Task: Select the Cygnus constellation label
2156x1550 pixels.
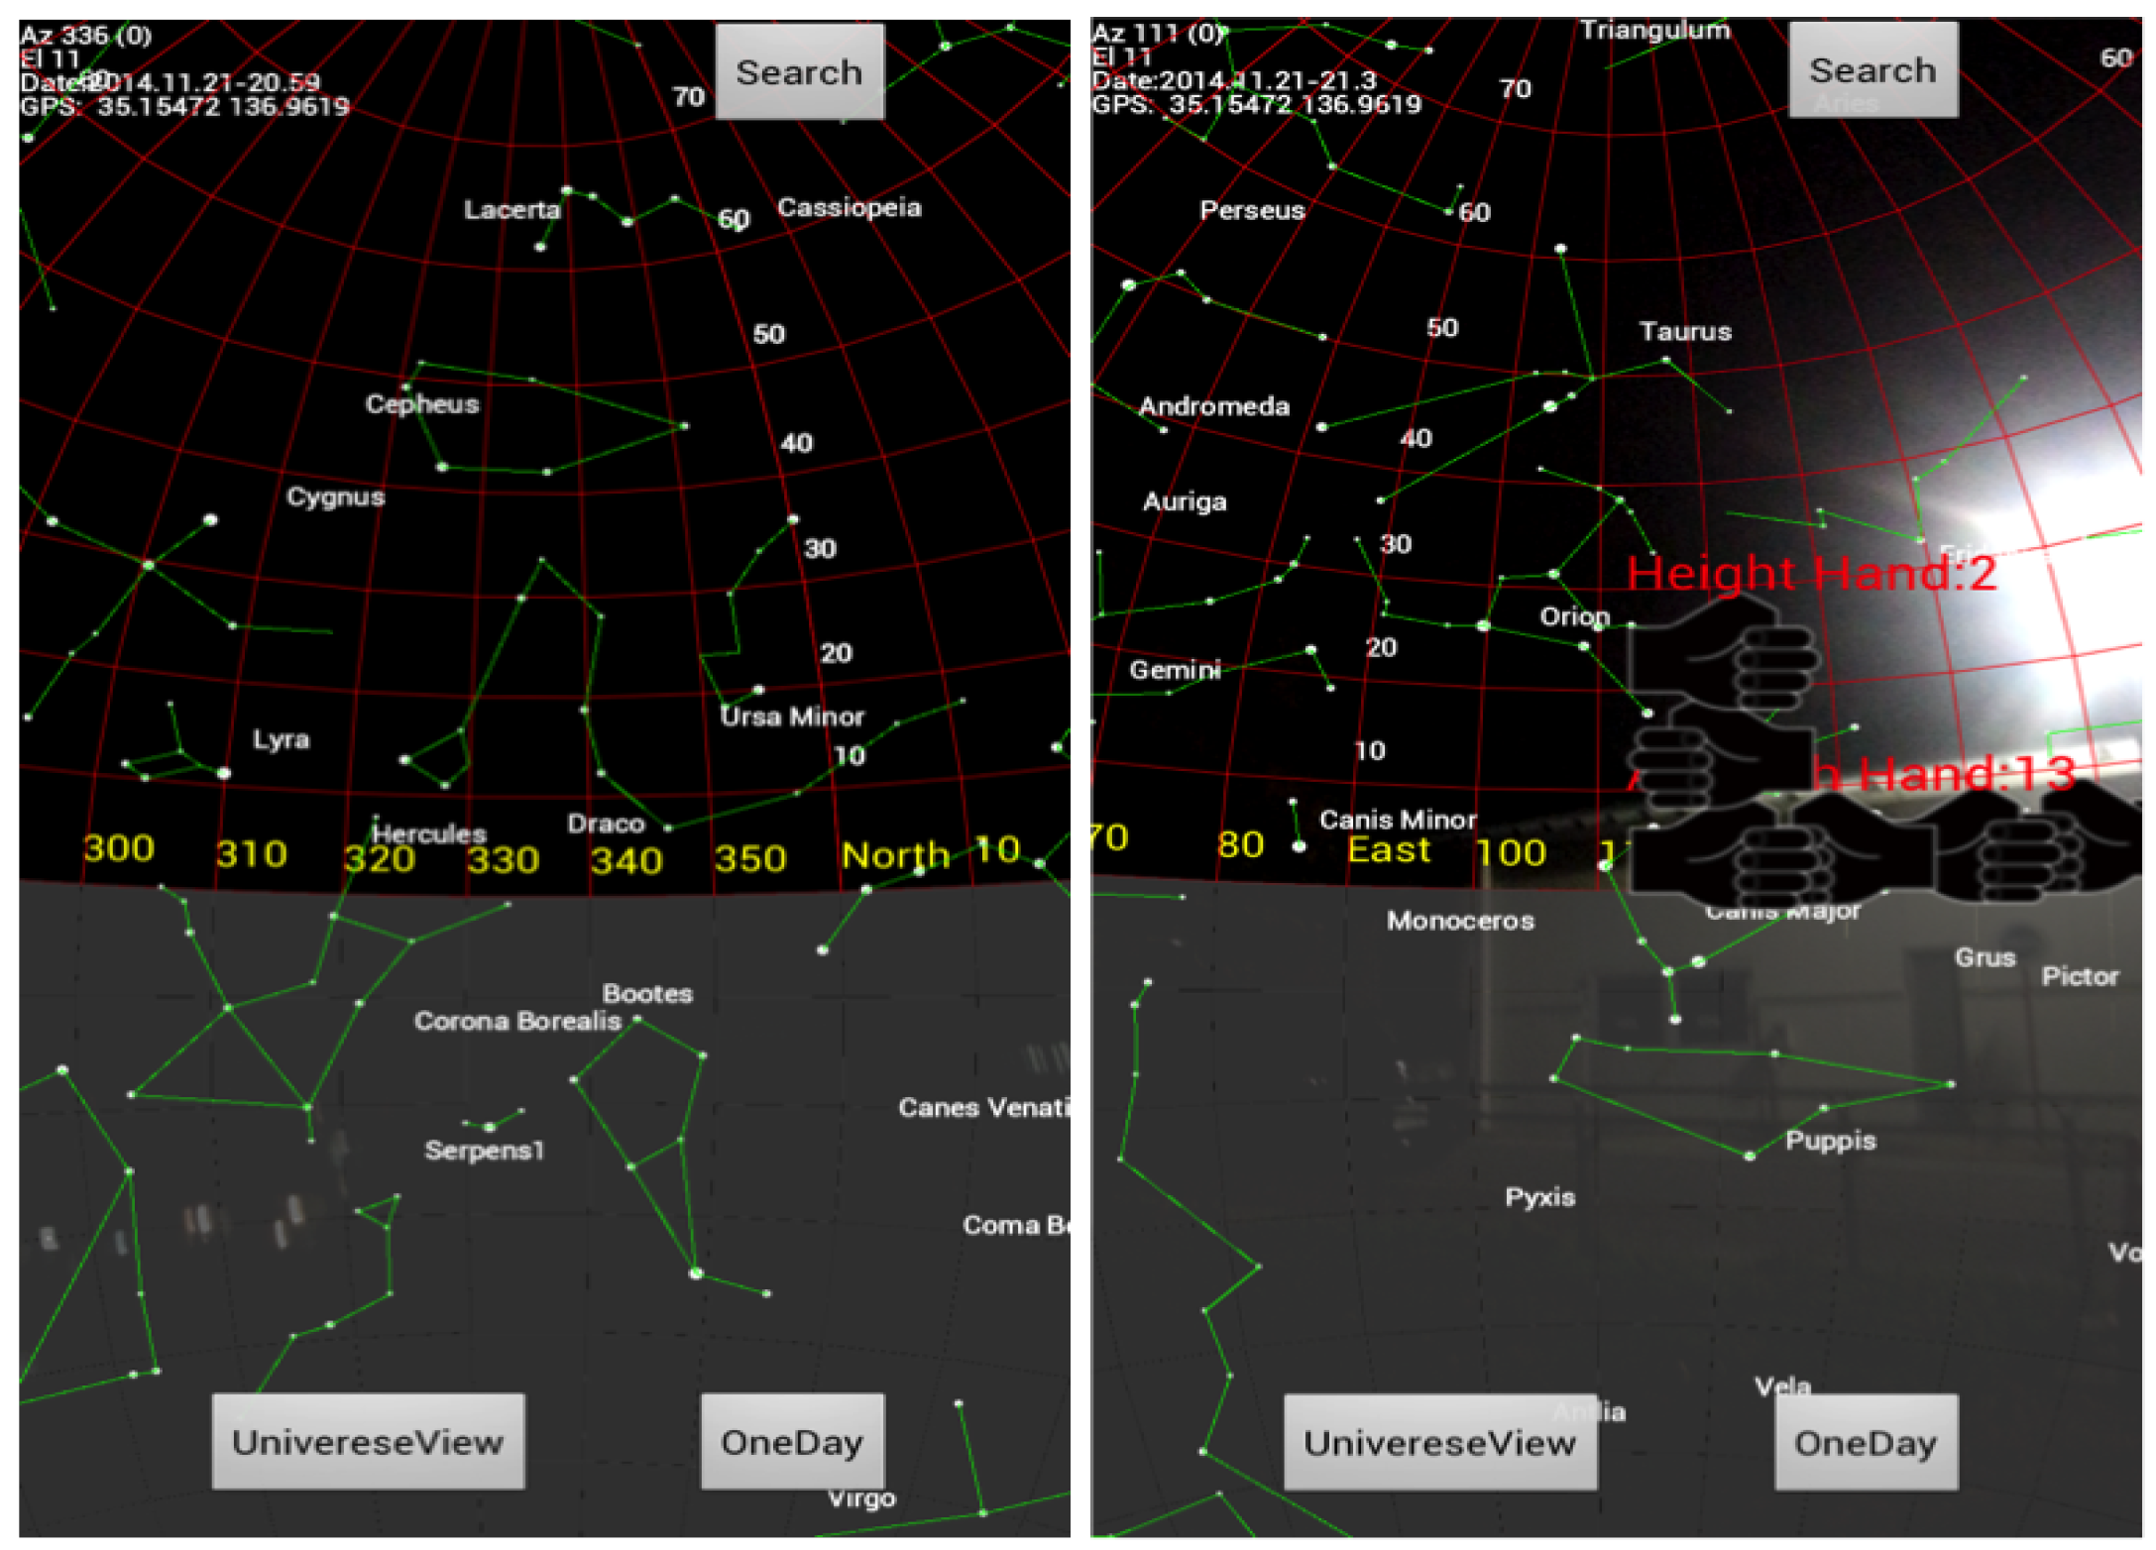Action: [x=335, y=497]
